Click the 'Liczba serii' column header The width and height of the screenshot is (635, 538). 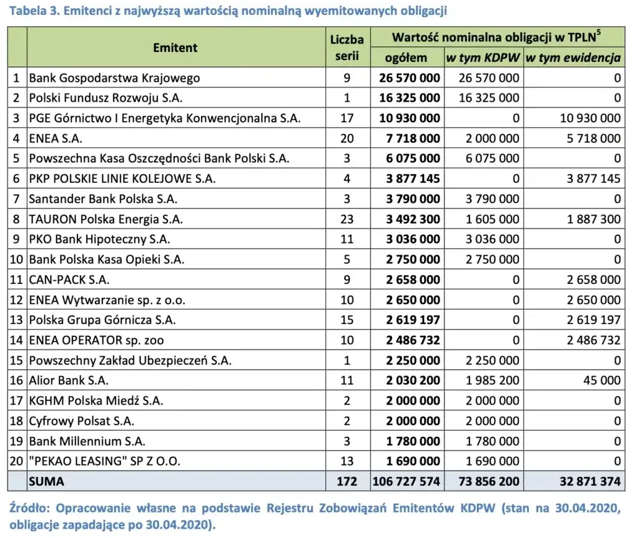click(x=347, y=48)
